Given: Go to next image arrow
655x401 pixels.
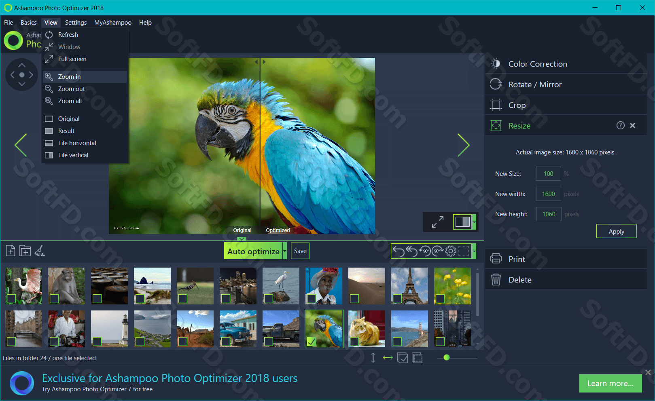Looking at the screenshot, I should (463, 145).
